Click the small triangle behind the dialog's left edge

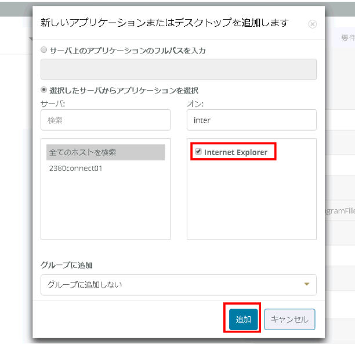tap(30, 38)
